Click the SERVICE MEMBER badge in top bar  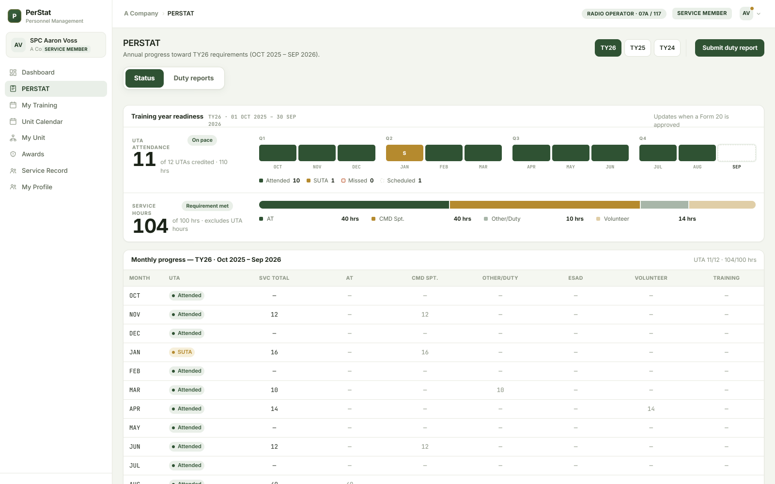[x=702, y=14]
